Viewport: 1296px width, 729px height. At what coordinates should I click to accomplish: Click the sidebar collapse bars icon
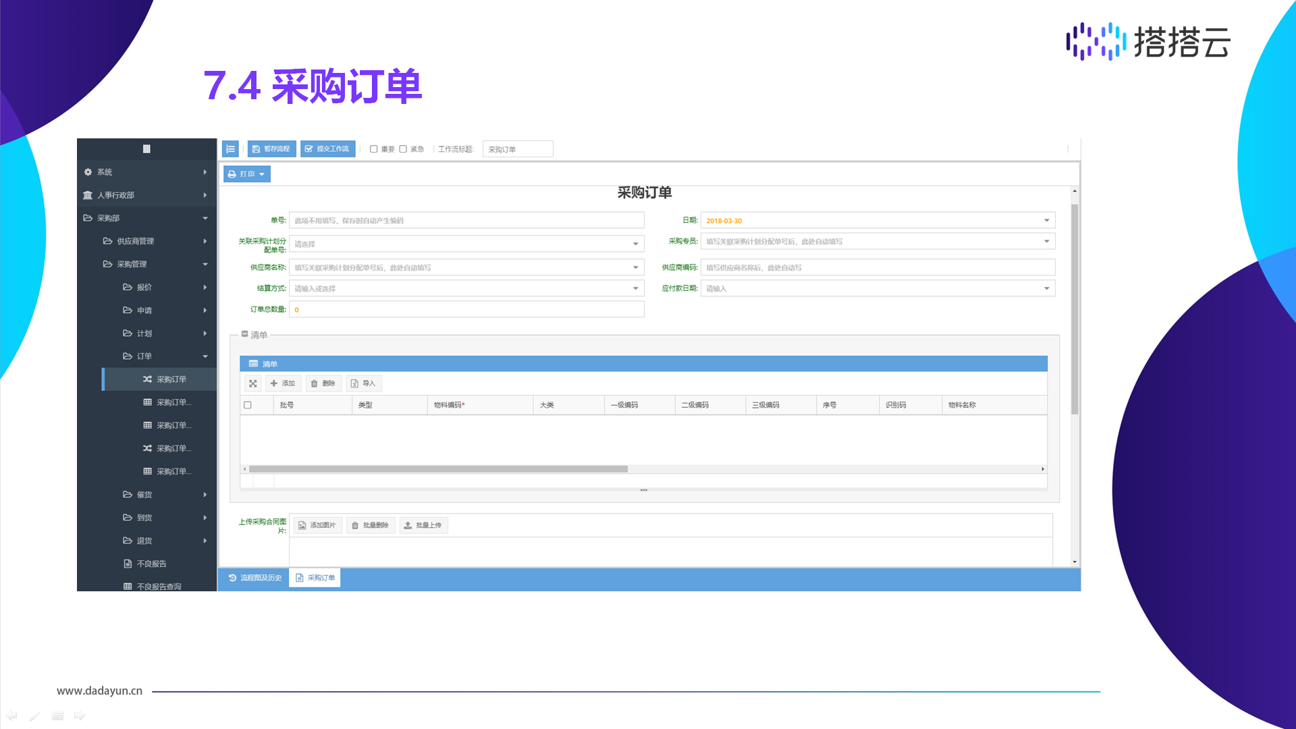click(146, 149)
